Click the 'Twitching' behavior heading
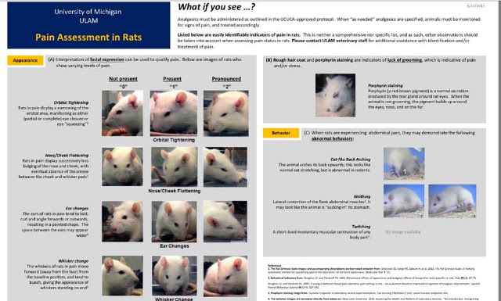The height and width of the screenshot is (301, 501). tap(361, 227)
